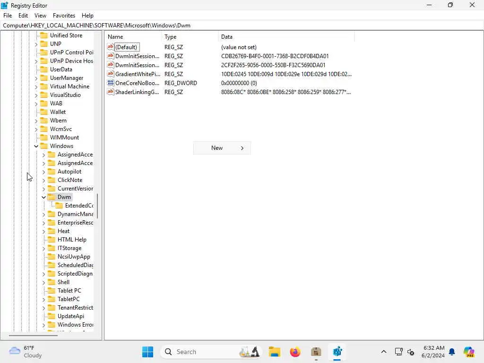The height and width of the screenshot is (363, 484).
Task: Select the Wallet folder icon
Action: (44, 112)
